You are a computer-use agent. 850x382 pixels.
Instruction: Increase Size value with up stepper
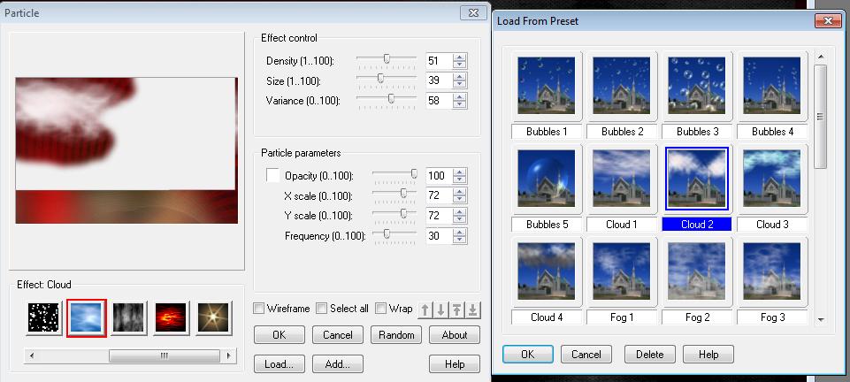click(x=460, y=77)
